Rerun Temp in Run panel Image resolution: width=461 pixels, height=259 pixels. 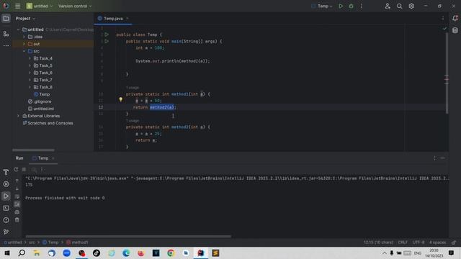point(16,170)
